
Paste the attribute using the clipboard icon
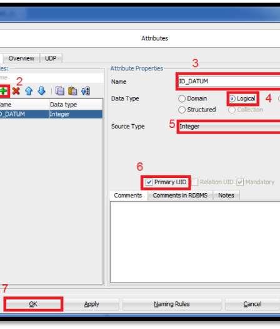pos(72,91)
